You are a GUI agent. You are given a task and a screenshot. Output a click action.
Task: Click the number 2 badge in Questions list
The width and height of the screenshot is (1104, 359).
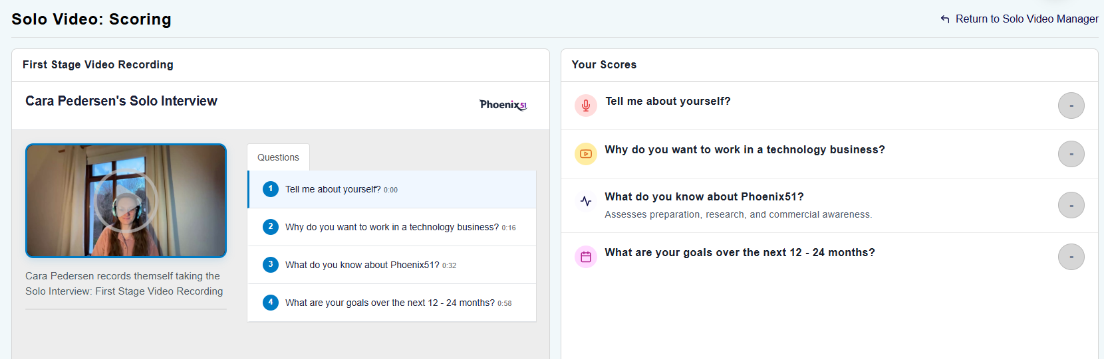271,227
